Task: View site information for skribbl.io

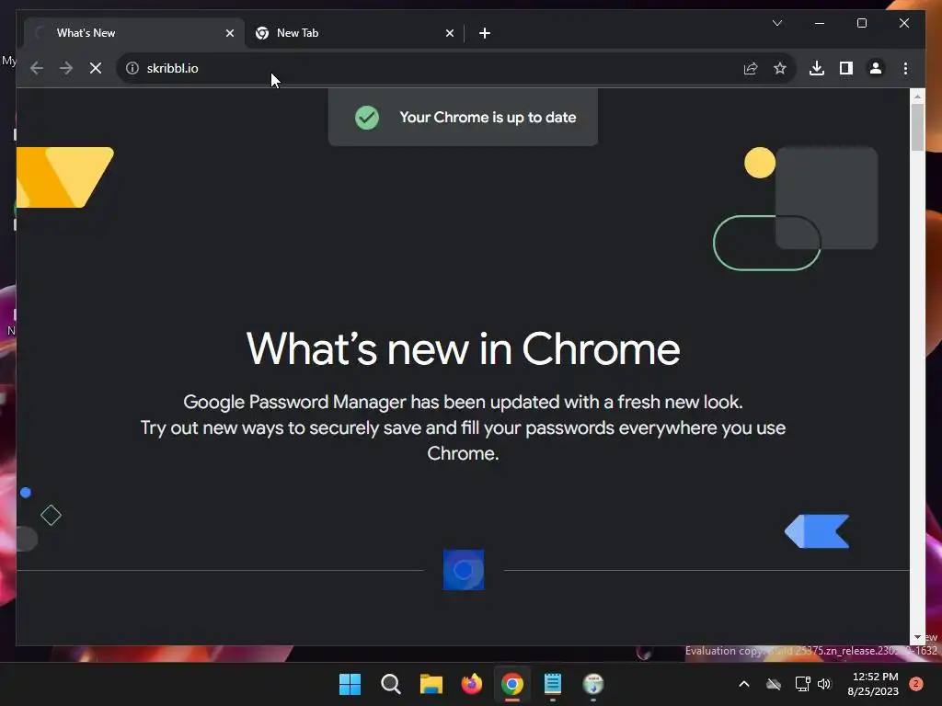Action: coord(132,68)
